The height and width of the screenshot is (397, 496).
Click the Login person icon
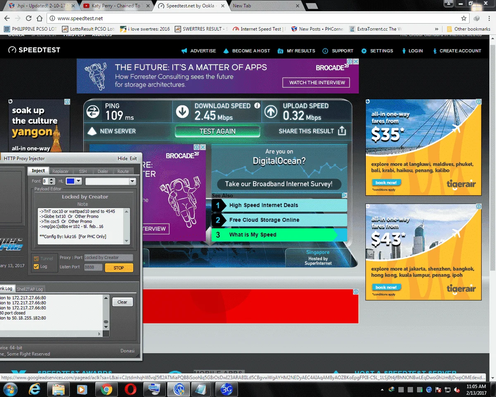tap(404, 51)
